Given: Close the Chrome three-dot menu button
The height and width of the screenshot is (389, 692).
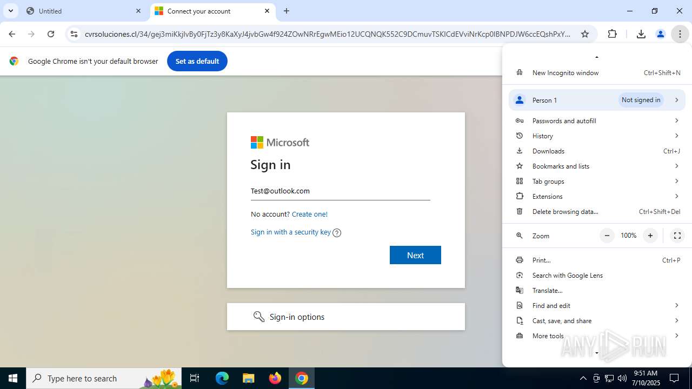Looking at the screenshot, I should (680, 34).
